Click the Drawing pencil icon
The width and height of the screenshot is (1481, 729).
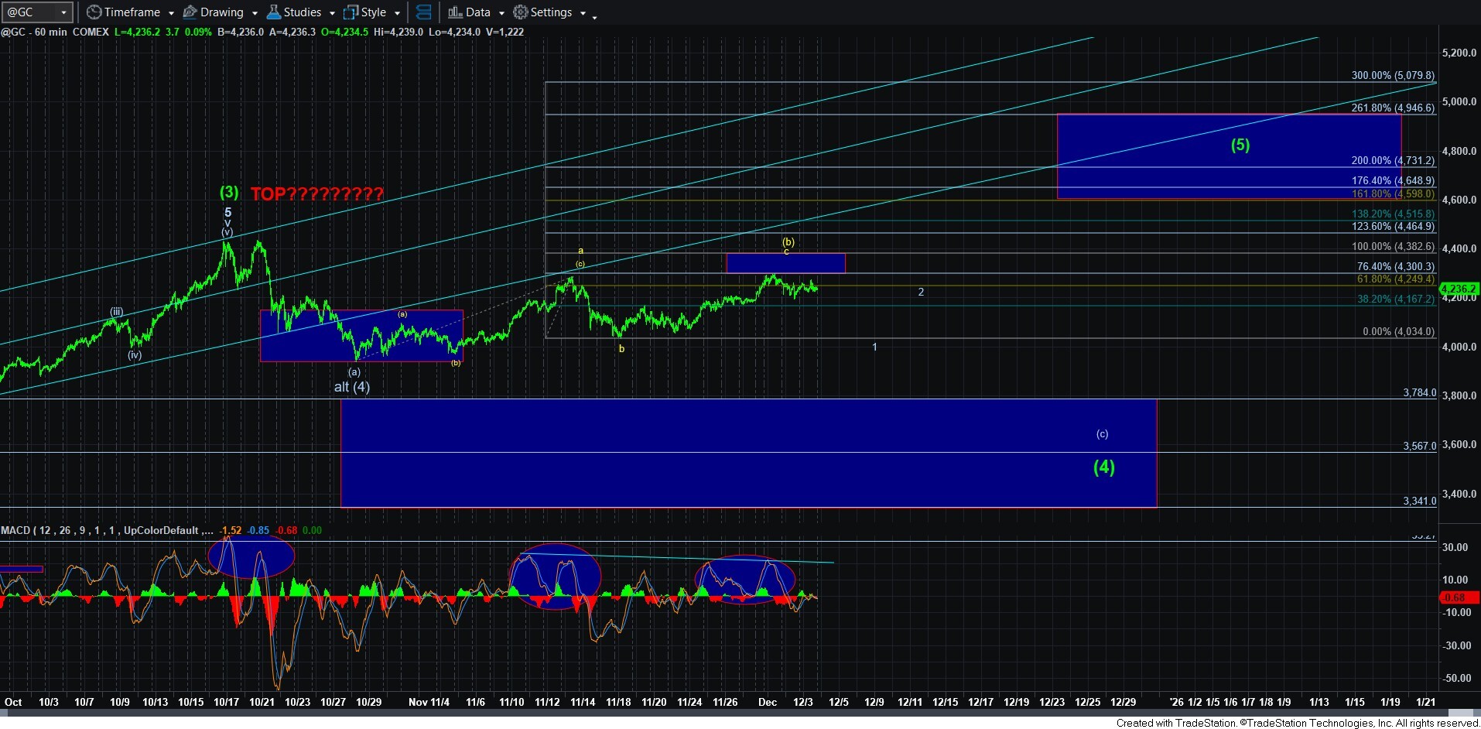[190, 12]
